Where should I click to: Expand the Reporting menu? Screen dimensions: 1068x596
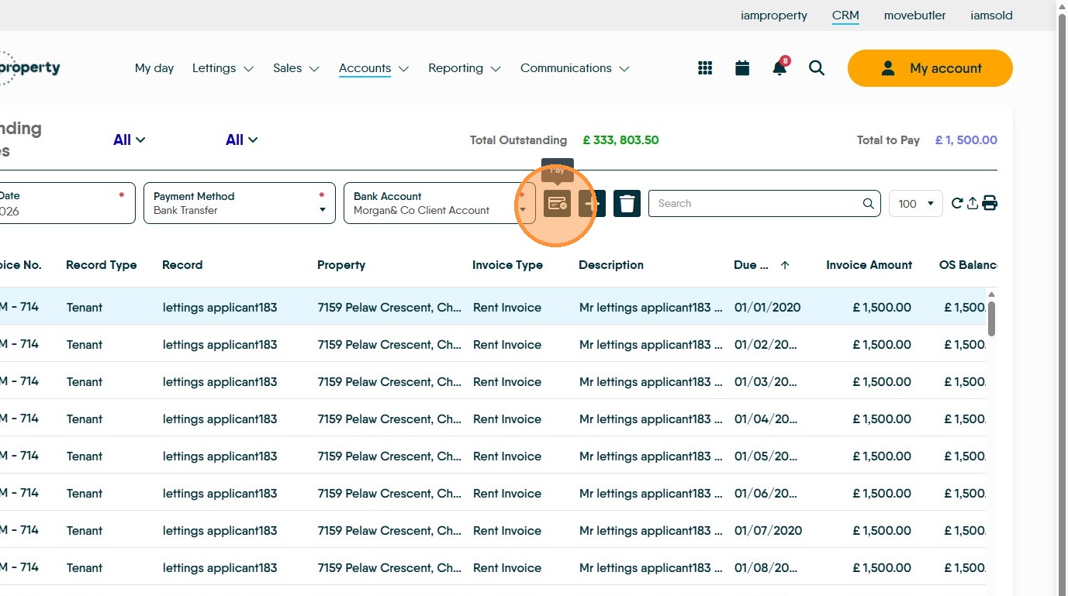464,68
